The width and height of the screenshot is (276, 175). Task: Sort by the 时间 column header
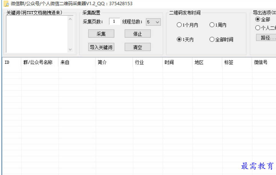(x=178, y=62)
